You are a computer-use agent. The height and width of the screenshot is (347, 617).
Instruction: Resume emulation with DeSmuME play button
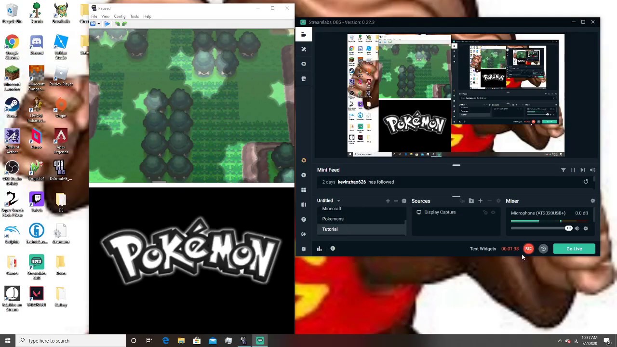[x=107, y=24]
